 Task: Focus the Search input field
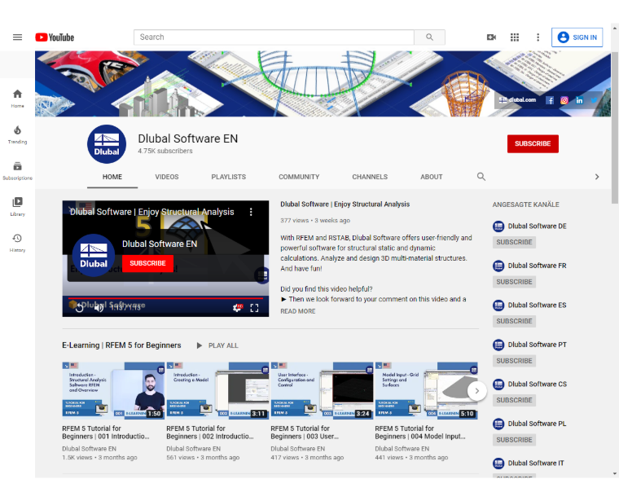coord(274,37)
